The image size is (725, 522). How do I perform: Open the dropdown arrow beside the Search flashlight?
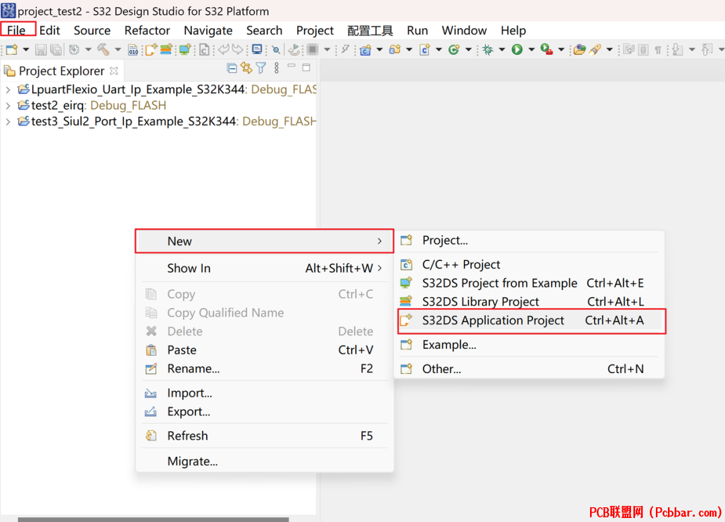pyautogui.click(x=610, y=50)
